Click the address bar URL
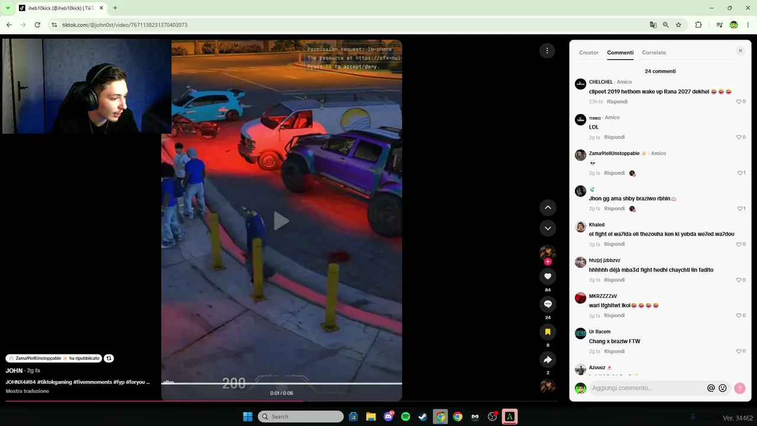Screen dimensions: 757x426 (125, 25)
